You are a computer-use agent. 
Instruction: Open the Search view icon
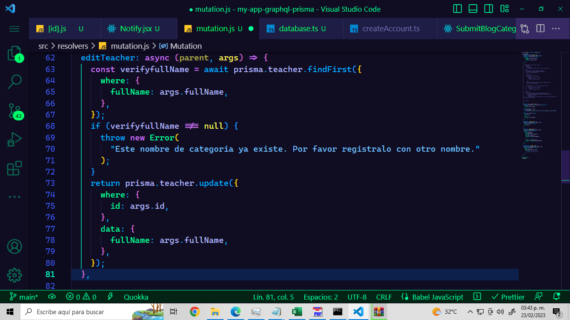[x=15, y=82]
